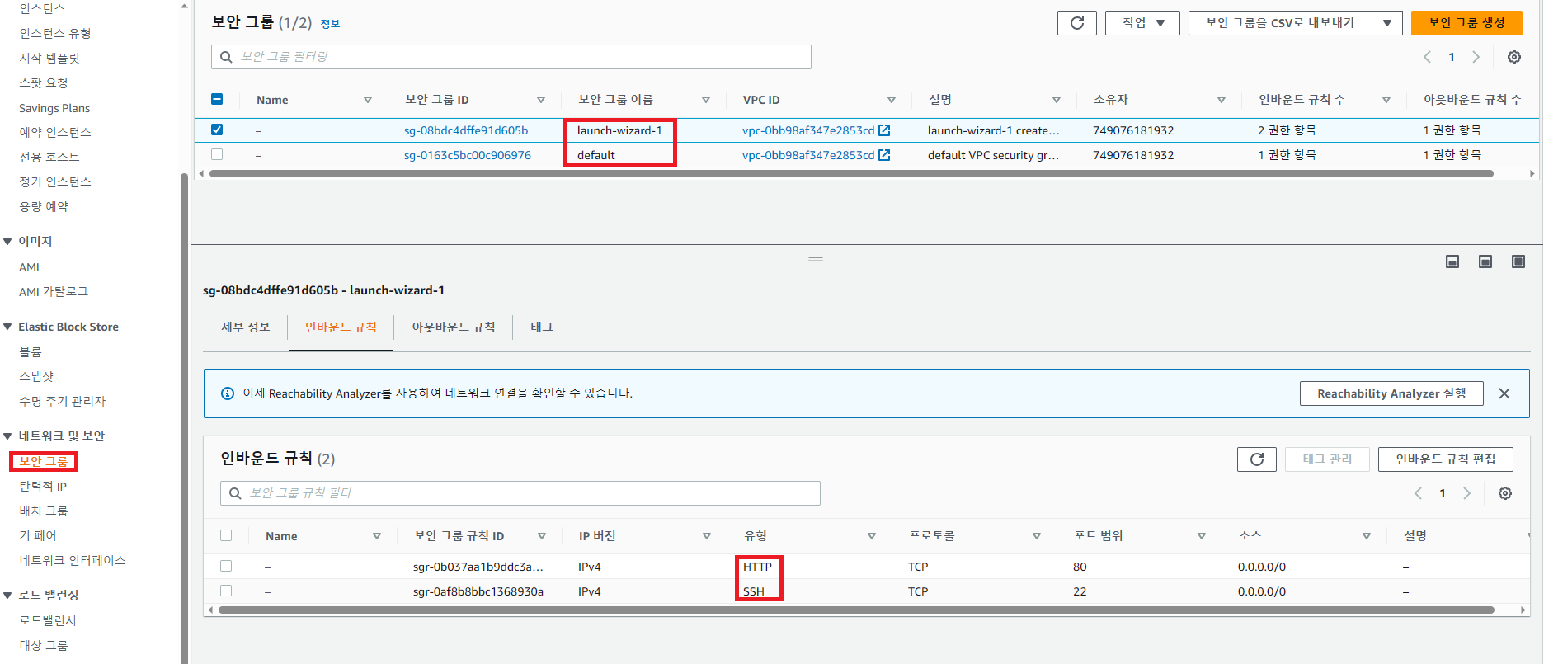Go to next page of inbound rules
Image resolution: width=1544 pixels, height=664 pixels.
click(1467, 493)
